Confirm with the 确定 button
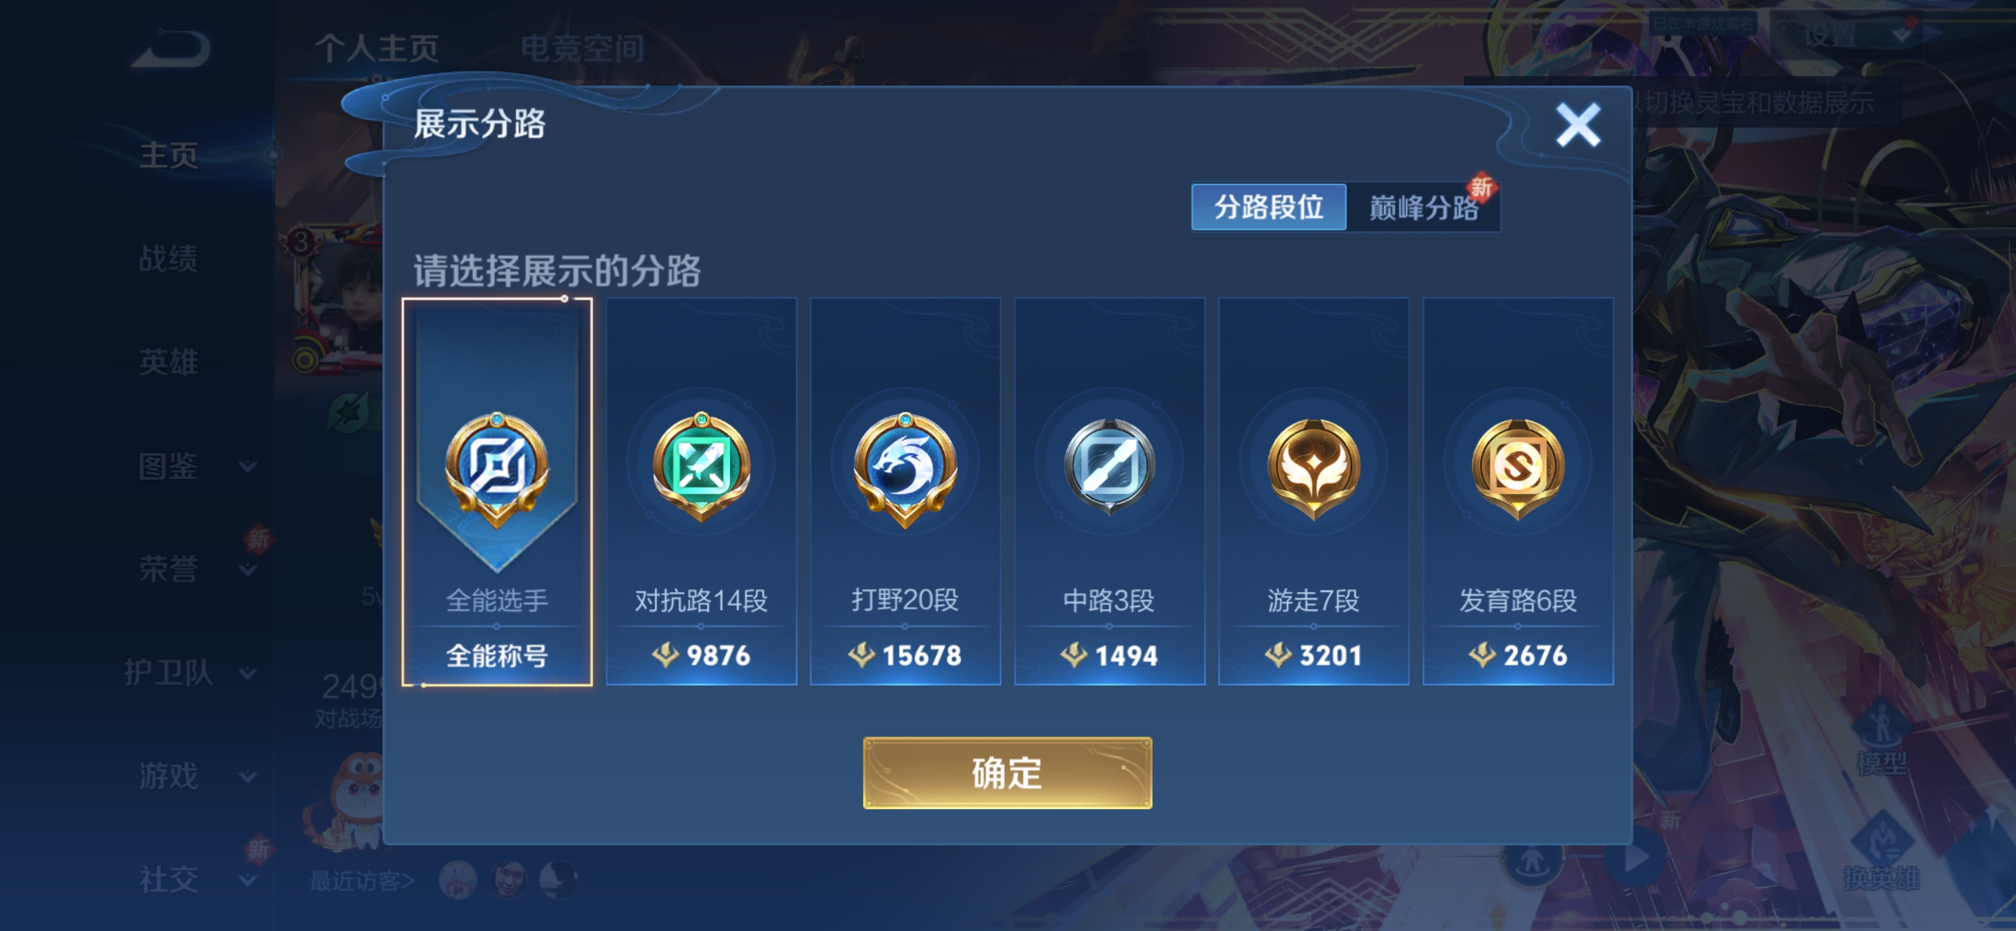This screenshot has width=2016, height=931. coord(1007,773)
